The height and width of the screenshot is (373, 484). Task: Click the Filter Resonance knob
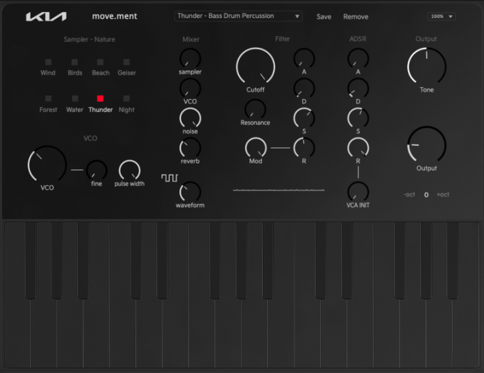tap(255, 109)
